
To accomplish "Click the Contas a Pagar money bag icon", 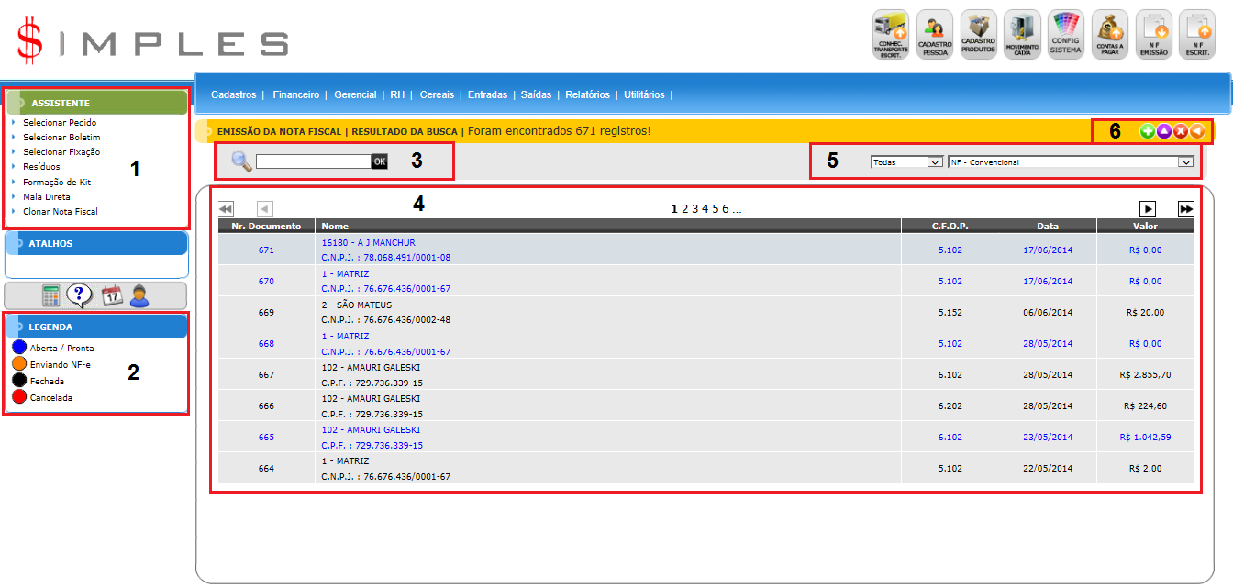I will click(1109, 35).
